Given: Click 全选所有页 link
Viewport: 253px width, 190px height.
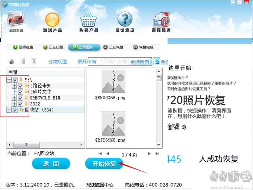Looking at the screenshot, I should click(x=142, y=62).
